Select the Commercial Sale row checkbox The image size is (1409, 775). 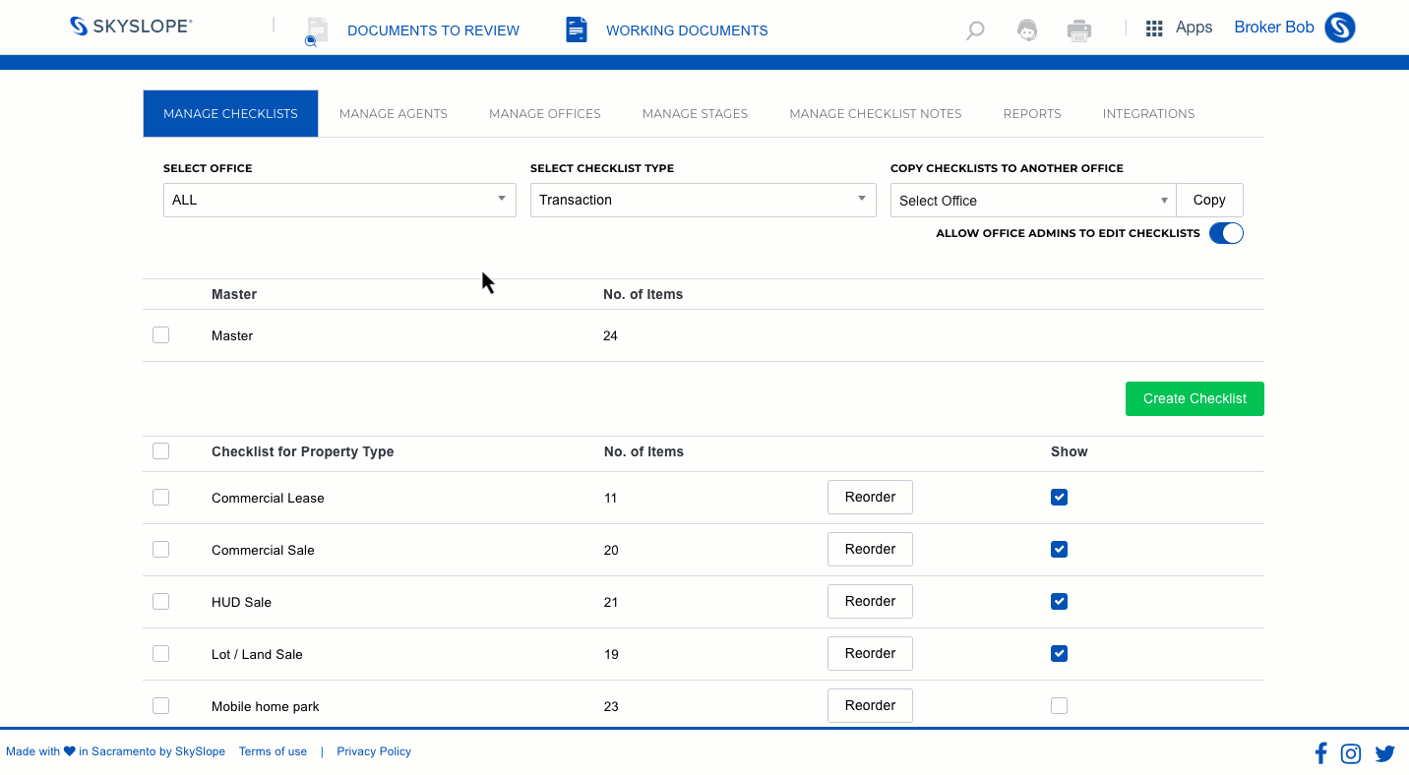click(x=161, y=550)
